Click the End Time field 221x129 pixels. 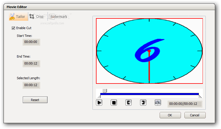[31, 64]
